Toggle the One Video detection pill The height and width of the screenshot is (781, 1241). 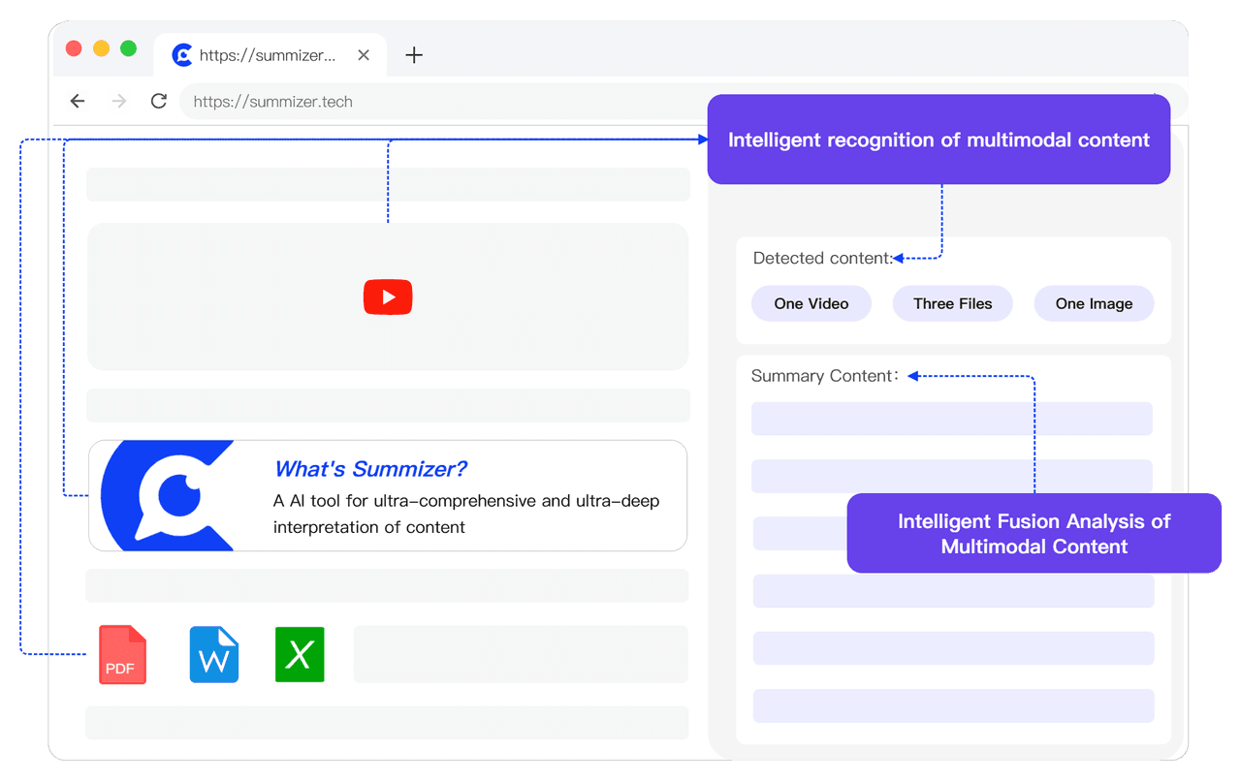(811, 303)
